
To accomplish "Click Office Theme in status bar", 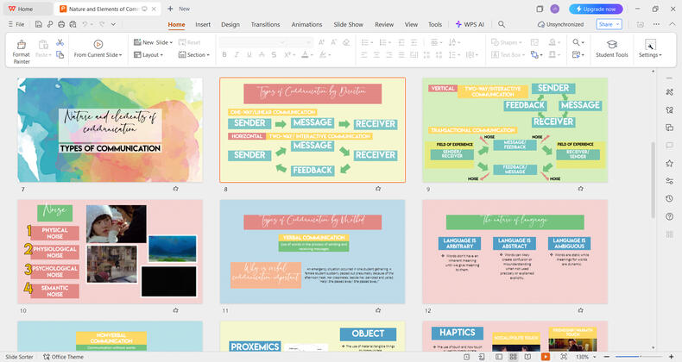I will click(x=64, y=357).
